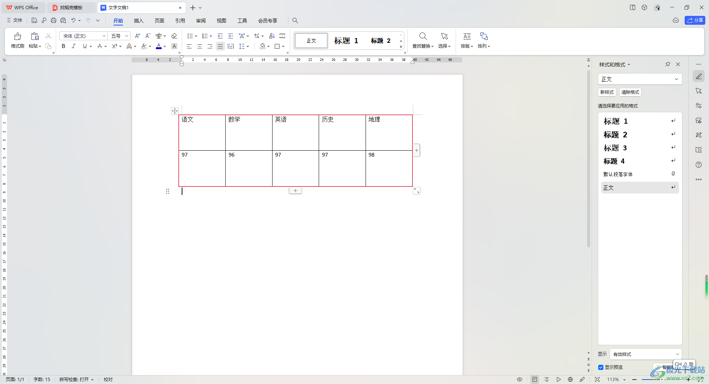709x384 pixels.
Task: Click the Print Preview icon
Action: pyautogui.click(x=63, y=20)
